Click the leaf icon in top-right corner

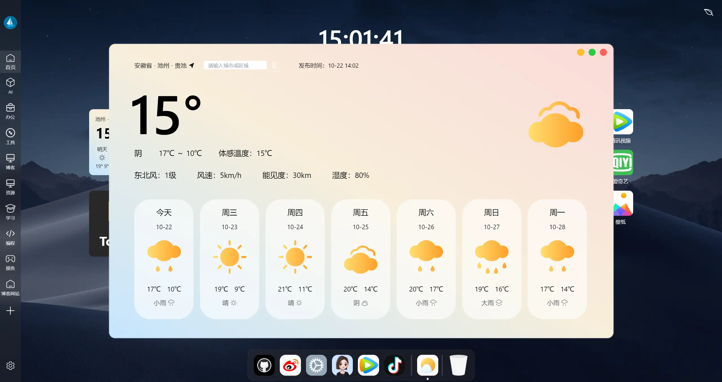coord(708,12)
